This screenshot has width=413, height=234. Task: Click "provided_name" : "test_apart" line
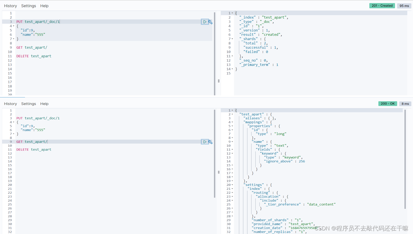pyautogui.click(x=283, y=224)
